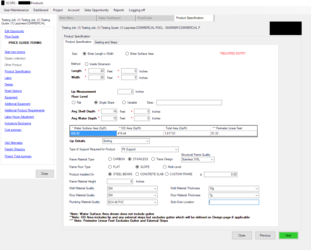This screenshot has height=250, width=311.
Task: Choose CUSTOM FRAME installation option
Action: [167, 174]
